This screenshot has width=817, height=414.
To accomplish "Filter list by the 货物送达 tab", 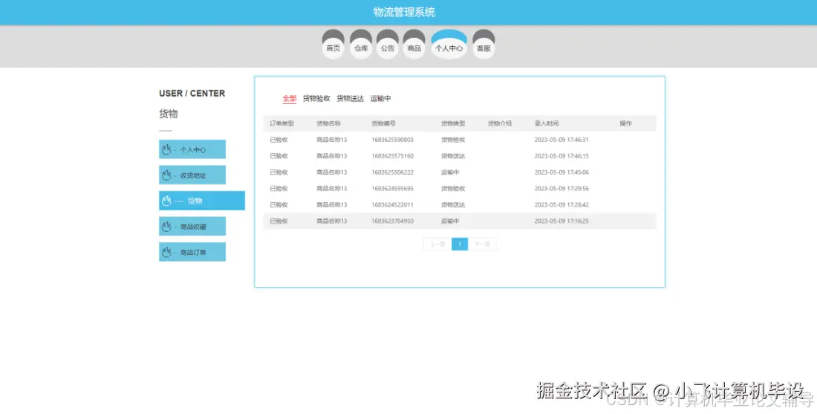I will [x=350, y=98].
